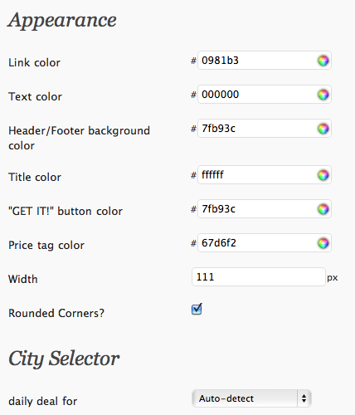
Task: Click the Link color label
Action: coord(34,62)
